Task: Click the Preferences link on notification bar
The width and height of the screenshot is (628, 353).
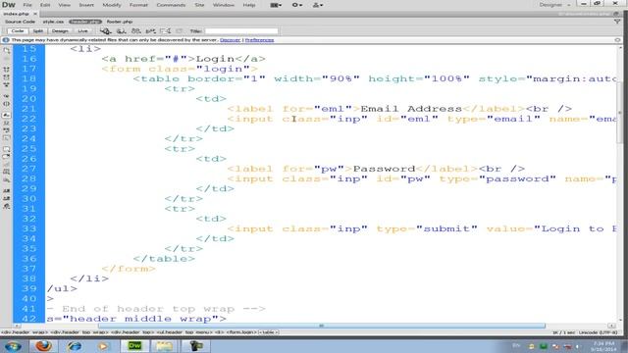Action: pos(259,40)
